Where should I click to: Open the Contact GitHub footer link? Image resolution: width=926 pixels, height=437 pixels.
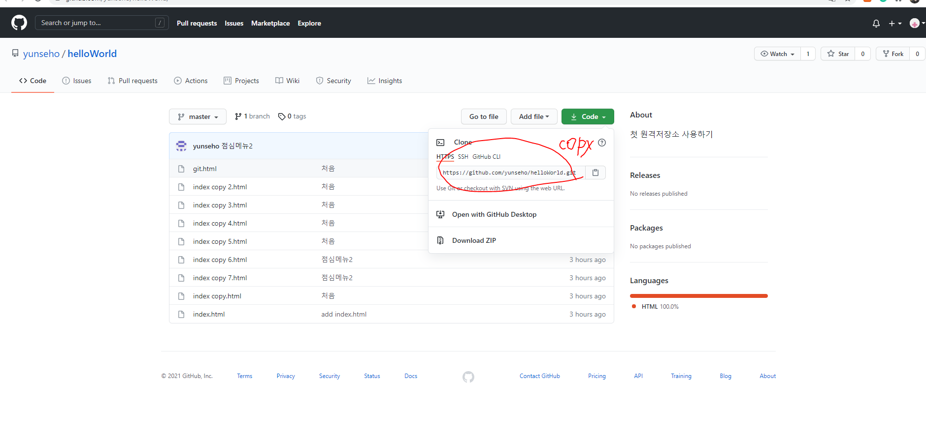pos(540,376)
